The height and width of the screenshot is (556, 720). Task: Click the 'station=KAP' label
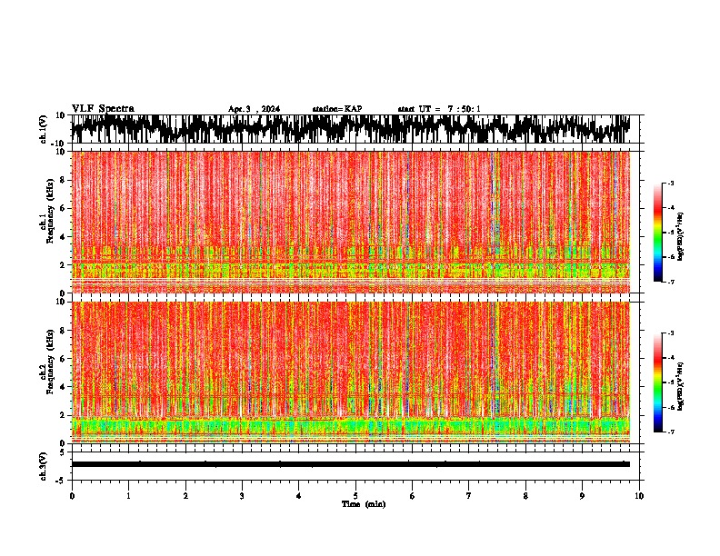[337, 109]
